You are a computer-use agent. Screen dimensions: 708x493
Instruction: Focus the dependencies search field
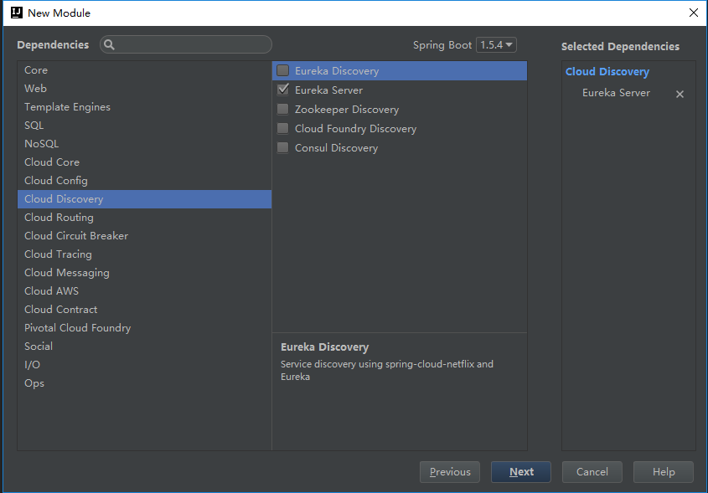193,45
